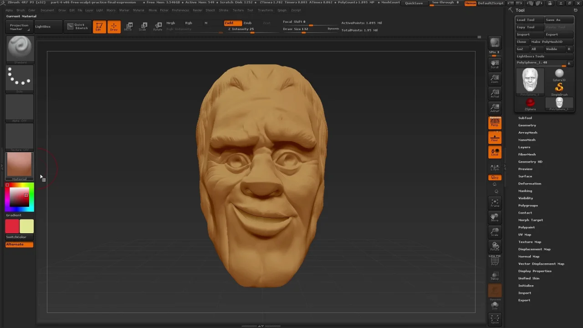
Task: Click the secondary yellow color swatch
Action: (27, 226)
